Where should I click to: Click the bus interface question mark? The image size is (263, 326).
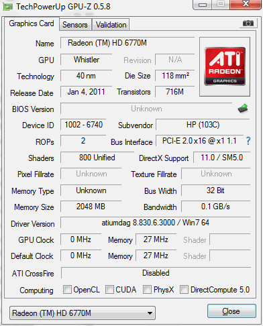pos(248,141)
